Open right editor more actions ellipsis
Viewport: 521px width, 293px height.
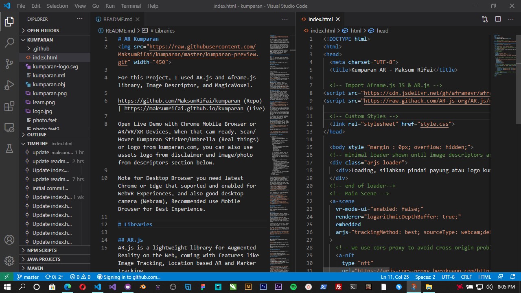(510, 19)
